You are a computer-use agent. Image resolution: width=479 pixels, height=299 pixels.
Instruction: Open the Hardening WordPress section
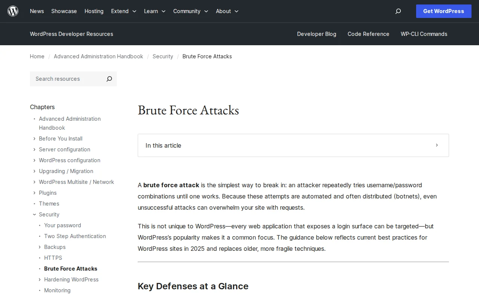tap(71, 280)
